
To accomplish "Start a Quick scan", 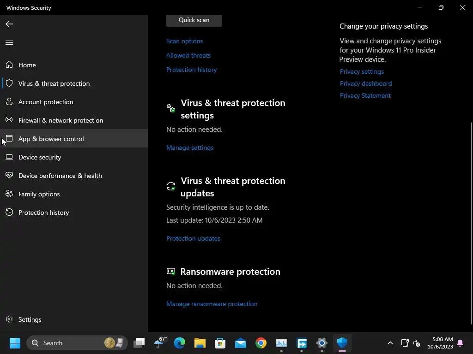I will (x=194, y=20).
